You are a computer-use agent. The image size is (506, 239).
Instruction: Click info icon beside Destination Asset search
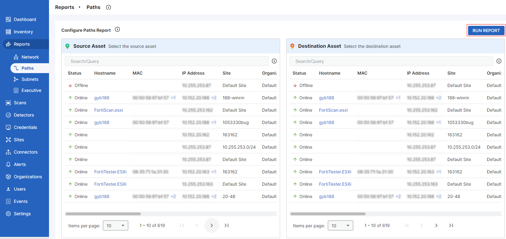[x=499, y=61]
